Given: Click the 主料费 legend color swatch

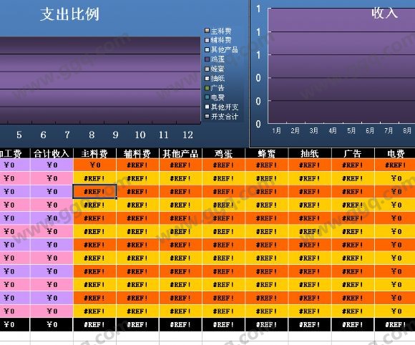Looking at the screenshot, I should click(207, 31).
